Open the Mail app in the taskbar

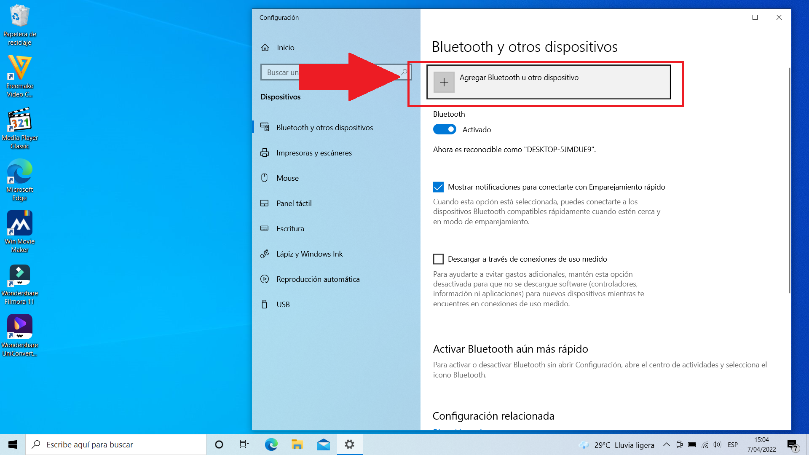point(323,444)
